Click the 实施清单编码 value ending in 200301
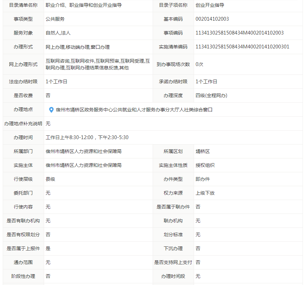 [242, 47]
